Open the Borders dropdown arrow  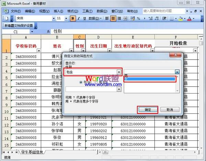(x=176, y=18)
